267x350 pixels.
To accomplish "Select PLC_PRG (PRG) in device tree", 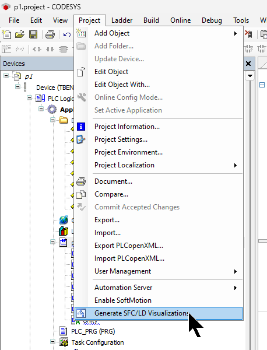I will click(93, 331).
